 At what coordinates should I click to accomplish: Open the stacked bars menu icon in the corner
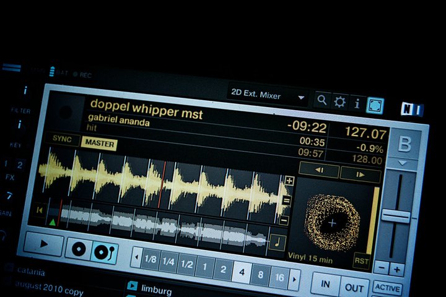(12, 68)
